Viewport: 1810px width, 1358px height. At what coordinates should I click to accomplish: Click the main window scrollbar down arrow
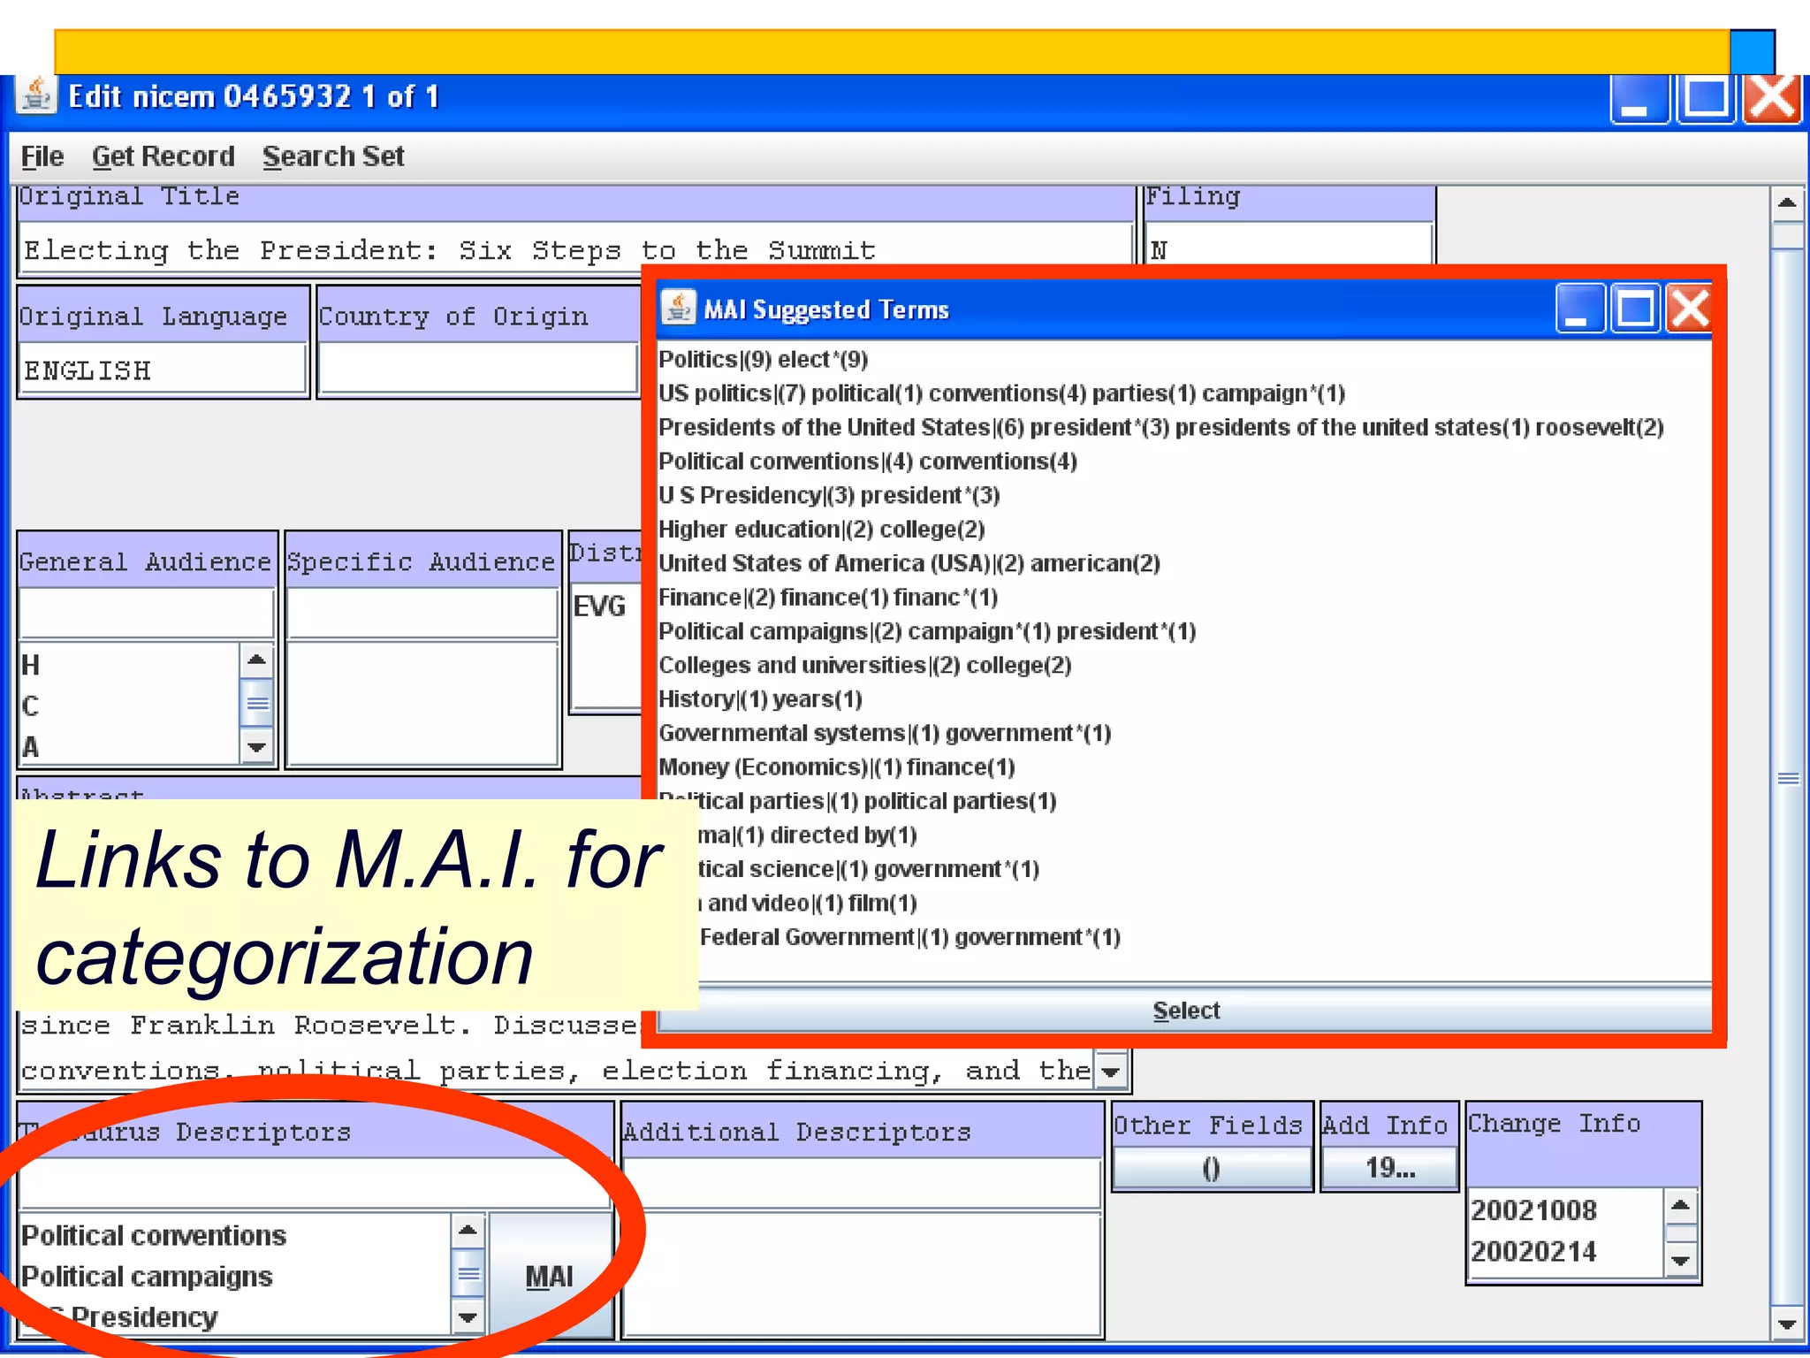click(1787, 1324)
